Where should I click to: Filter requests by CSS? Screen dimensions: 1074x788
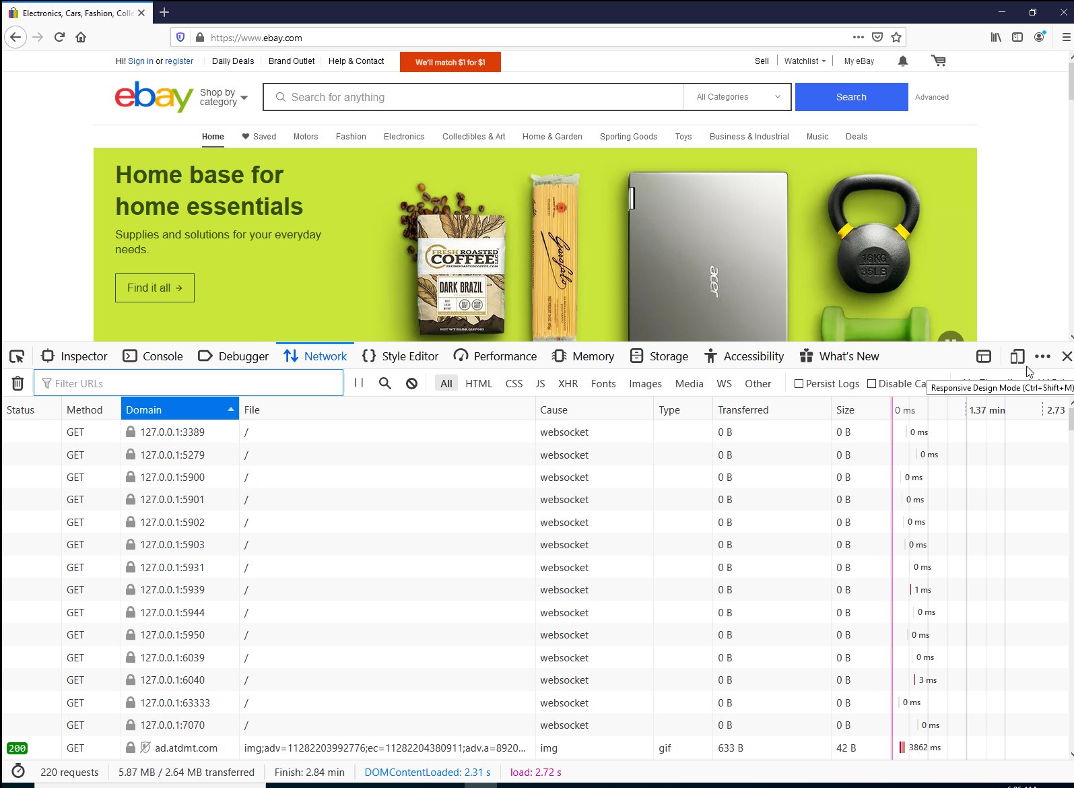pos(514,383)
